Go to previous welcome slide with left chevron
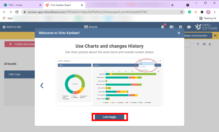Viewport: 219px width, 132px height. pyautogui.click(x=42, y=85)
